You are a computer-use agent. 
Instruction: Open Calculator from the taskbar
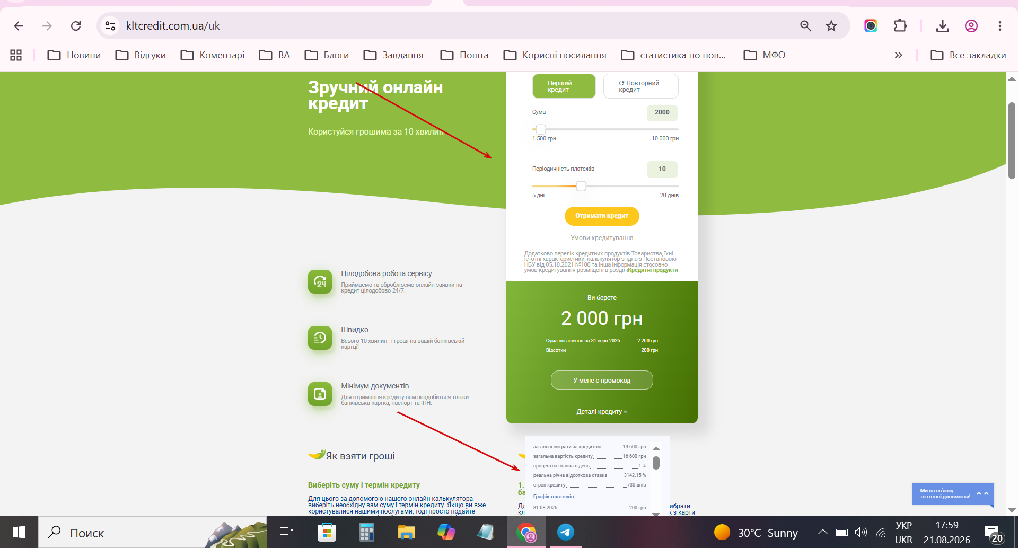tap(366, 532)
